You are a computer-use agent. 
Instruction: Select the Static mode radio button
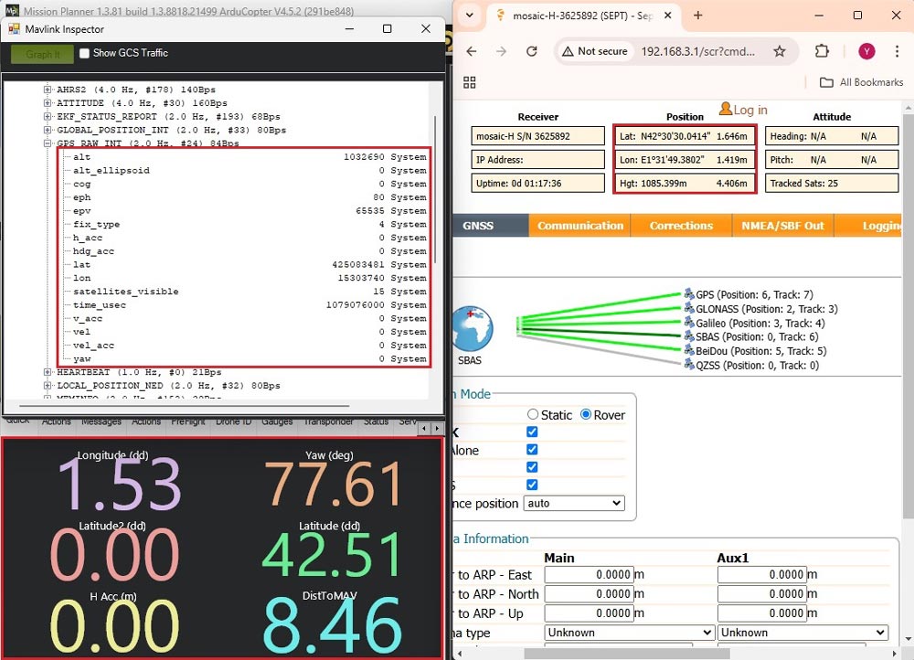pos(533,415)
